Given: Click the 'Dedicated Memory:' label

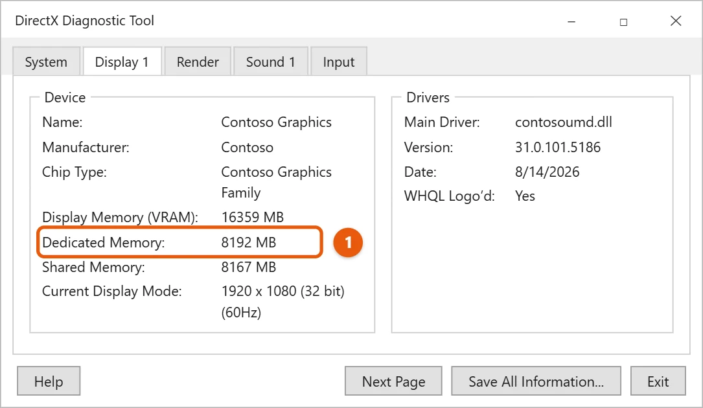Looking at the screenshot, I should click(x=104, y=242).
